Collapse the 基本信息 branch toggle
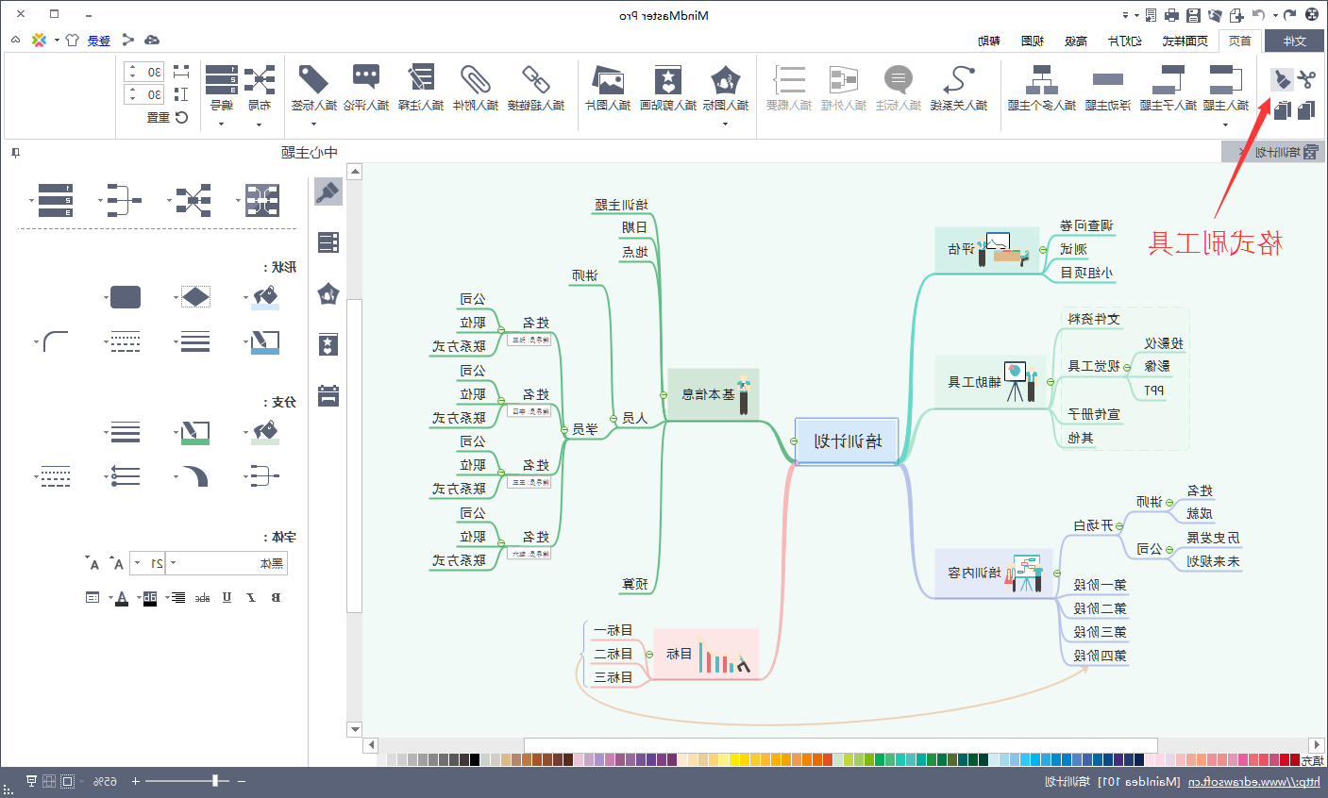 click(663, 395)
